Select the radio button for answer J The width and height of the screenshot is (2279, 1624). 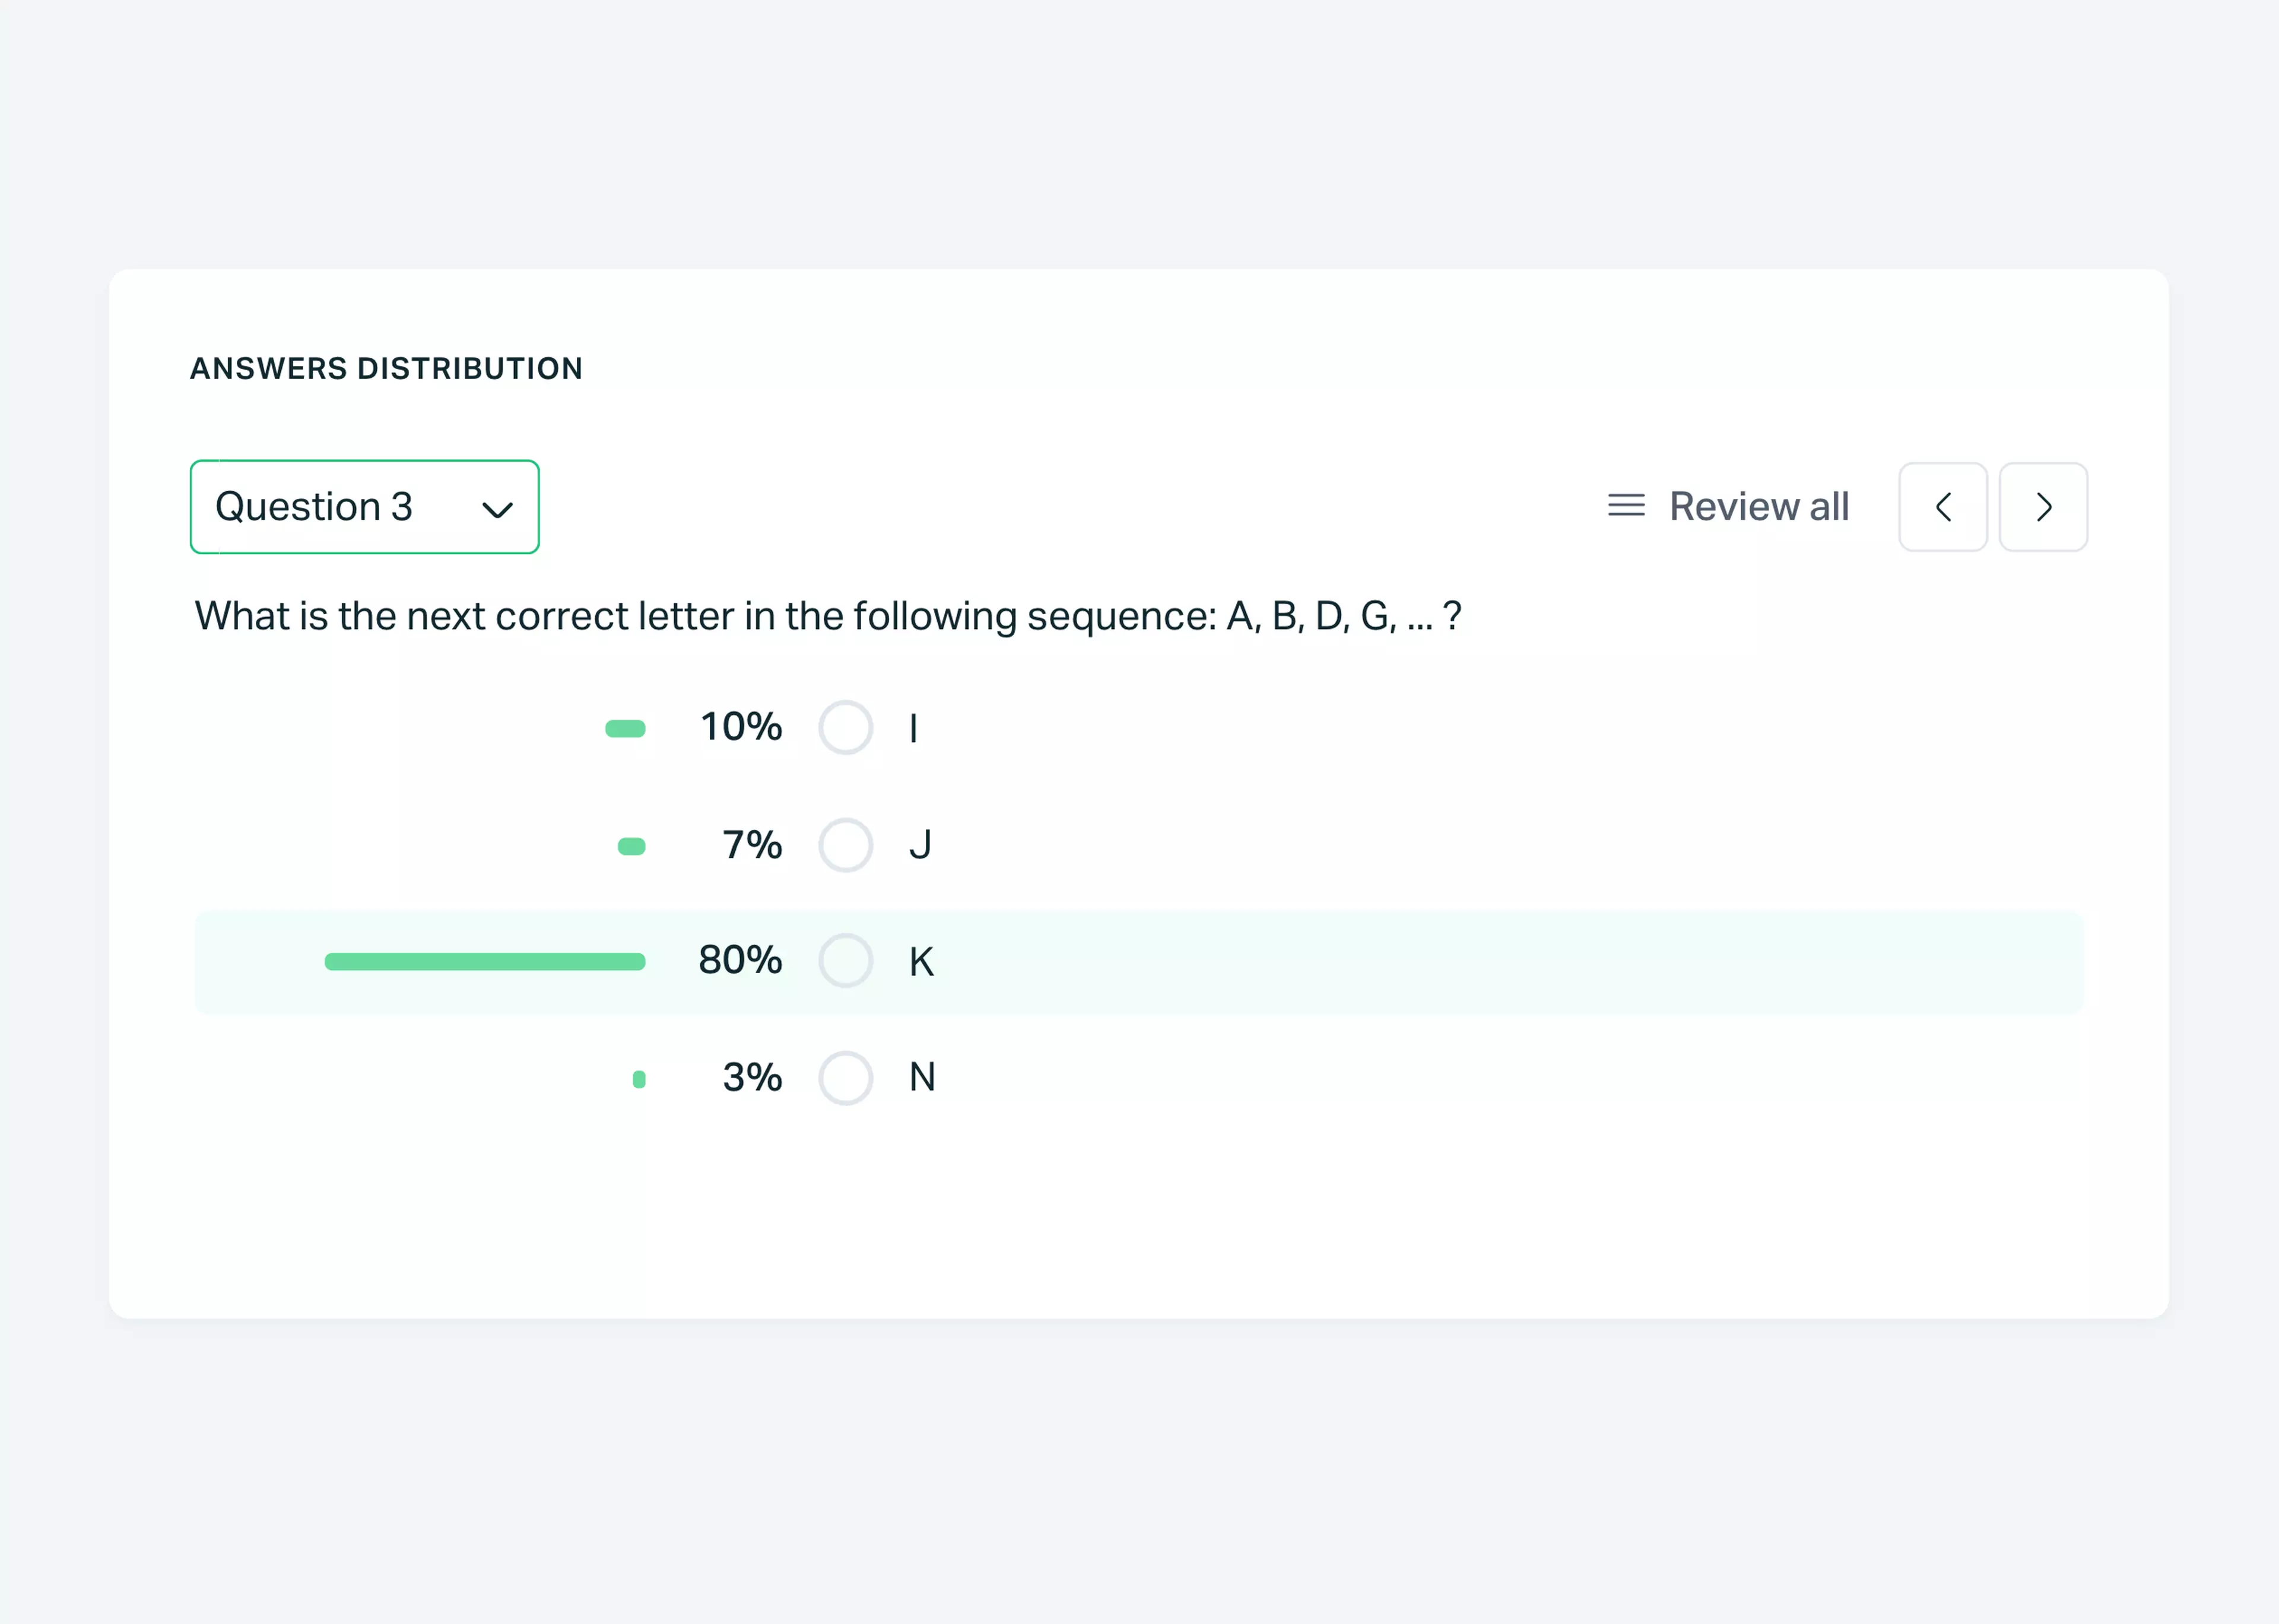point(845,845)
